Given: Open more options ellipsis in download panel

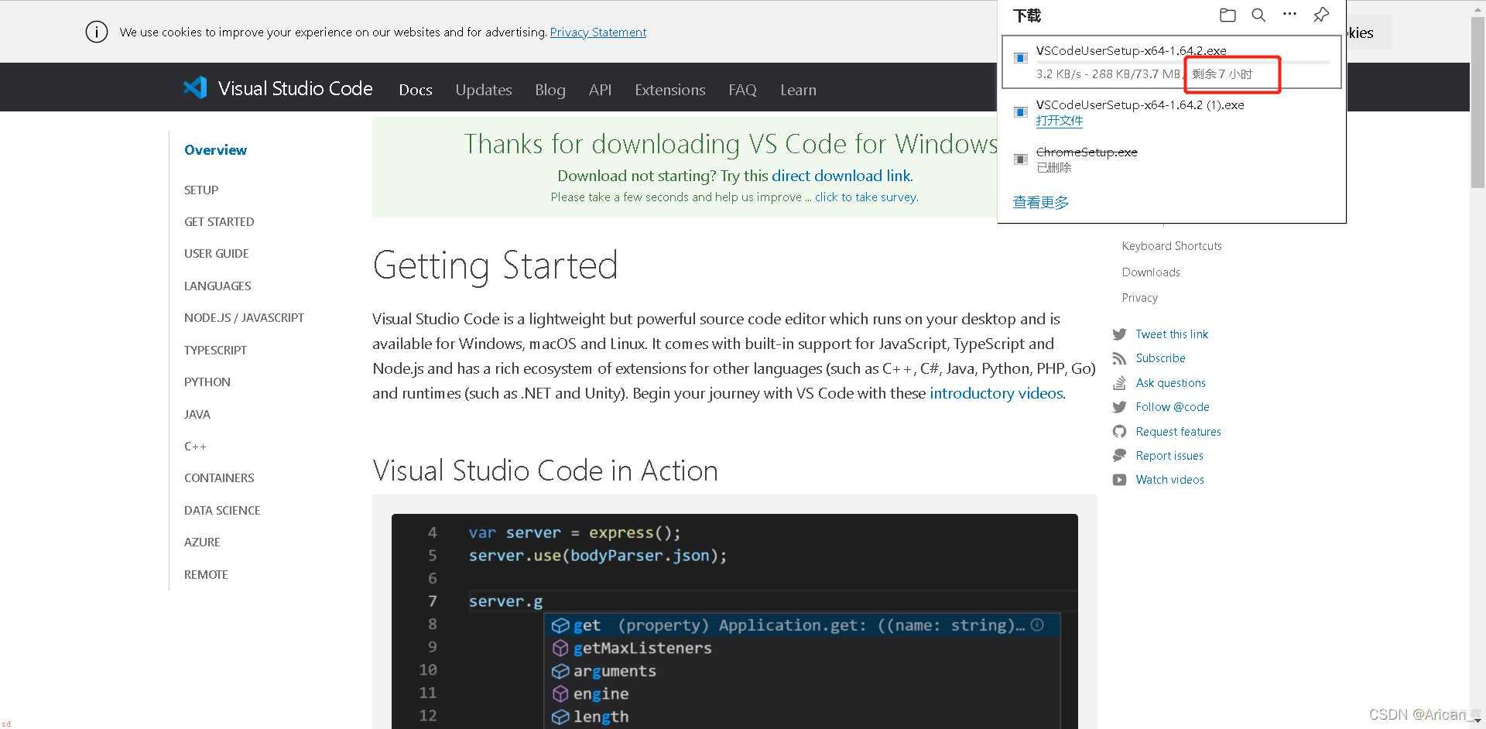Looking at the screenshot, I should tap(1289, 14).
